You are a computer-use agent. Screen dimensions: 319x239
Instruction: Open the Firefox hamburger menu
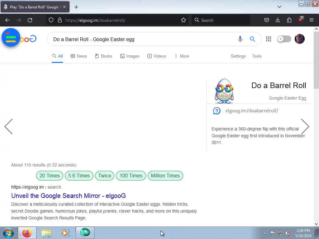point(312,20)
